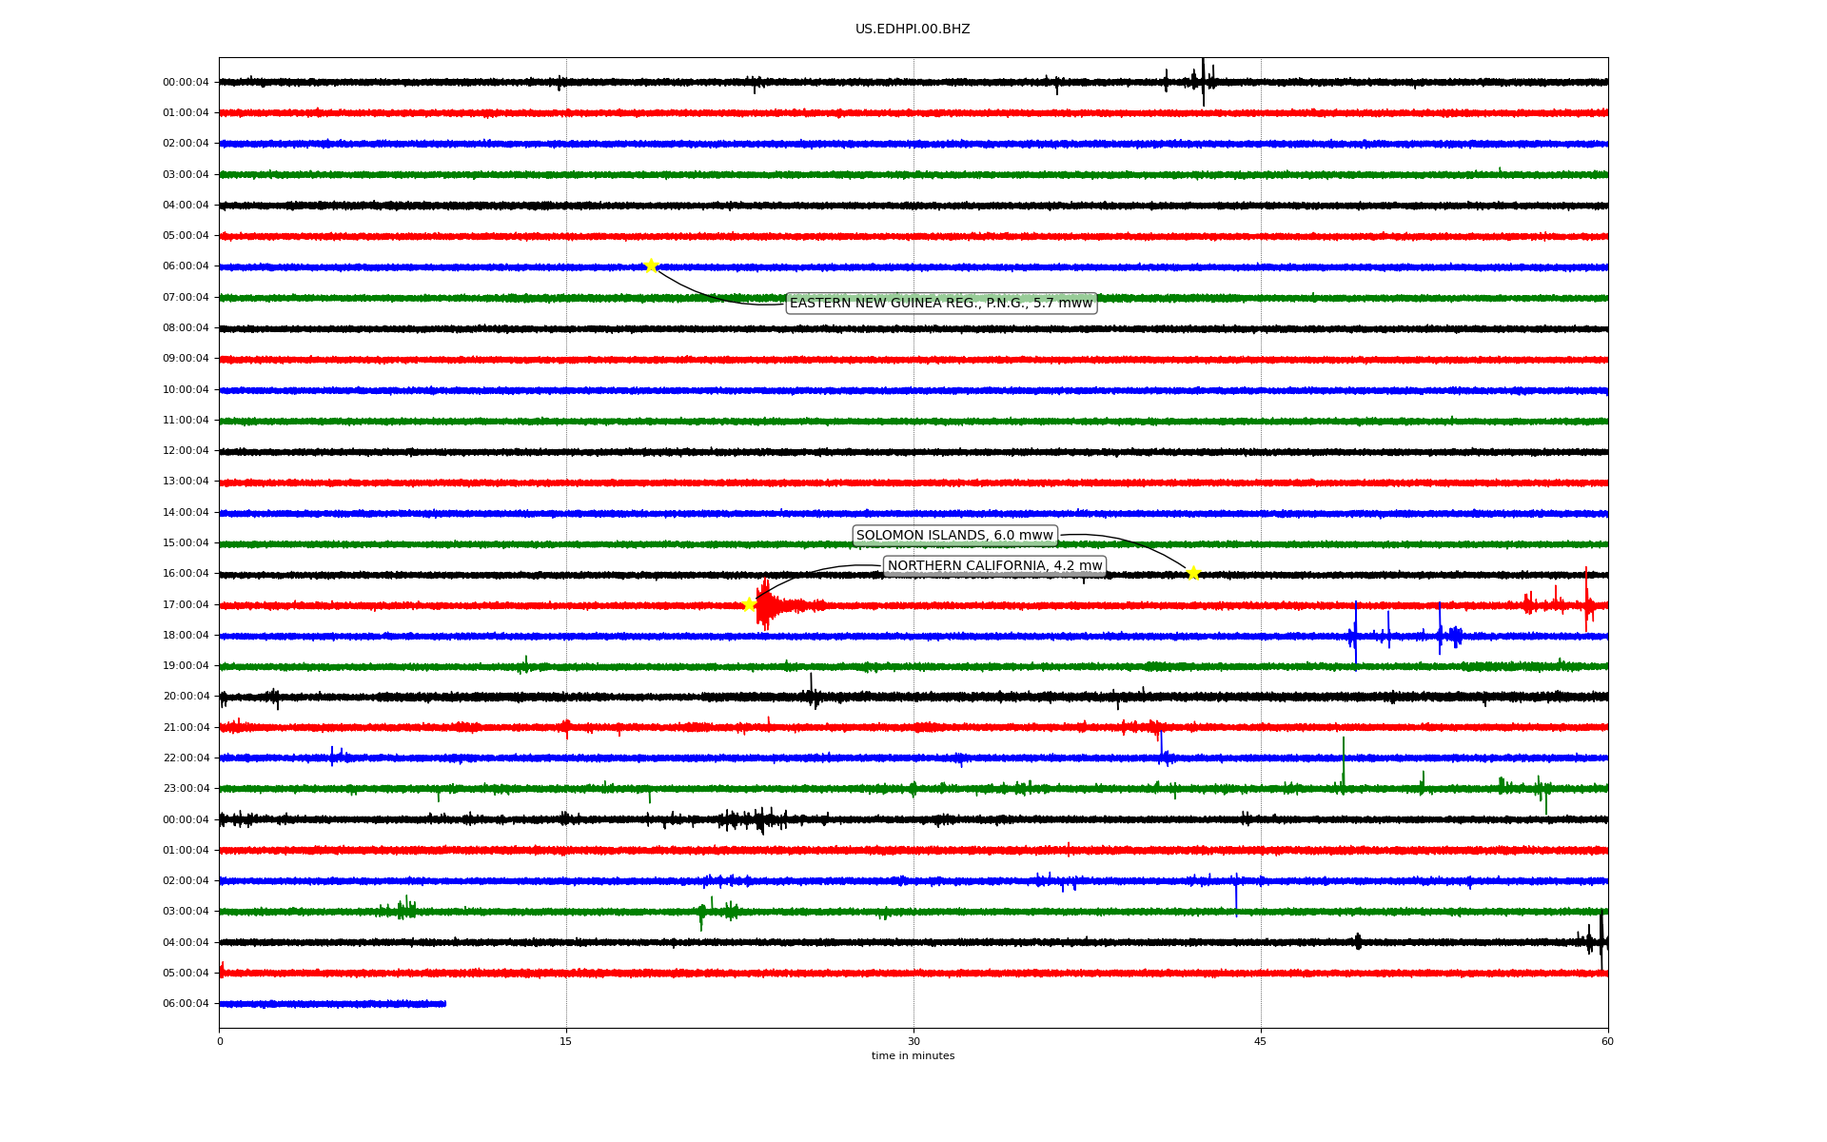Click the x-axis tick label 15
This screenshot has width=1827, height=1142.
[566, 1041]
